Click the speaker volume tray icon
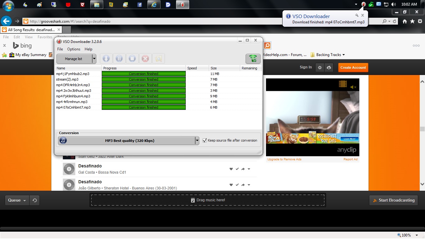 click(x=394, y=4)
